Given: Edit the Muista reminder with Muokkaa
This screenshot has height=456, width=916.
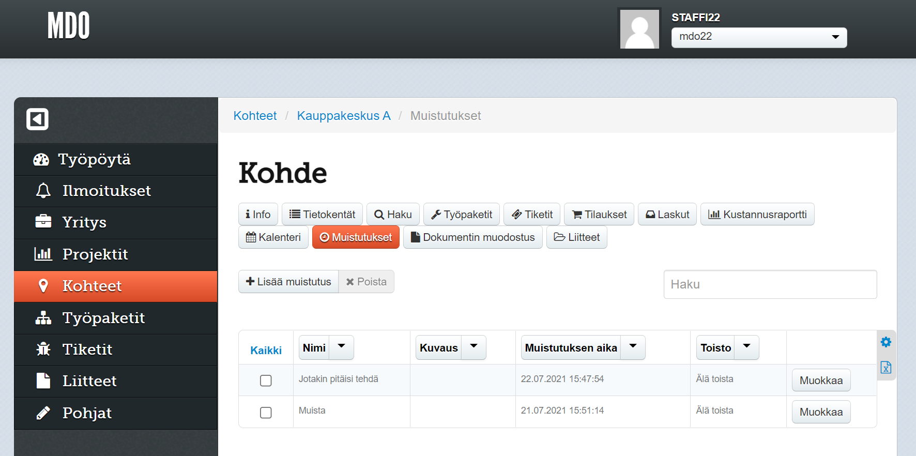Looking at the screenshot, I should point(821,412).
